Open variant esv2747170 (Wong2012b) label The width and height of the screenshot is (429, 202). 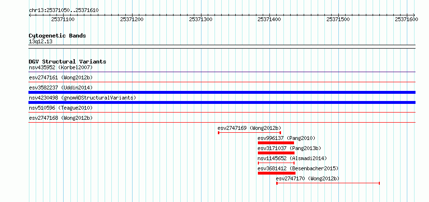308,178
